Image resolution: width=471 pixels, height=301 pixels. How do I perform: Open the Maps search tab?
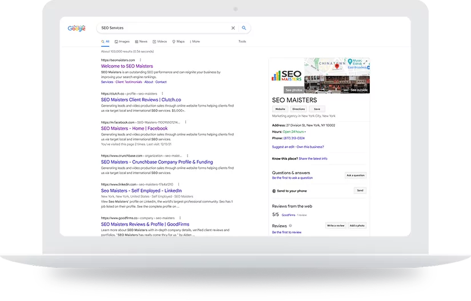click(x=178, y=42)
